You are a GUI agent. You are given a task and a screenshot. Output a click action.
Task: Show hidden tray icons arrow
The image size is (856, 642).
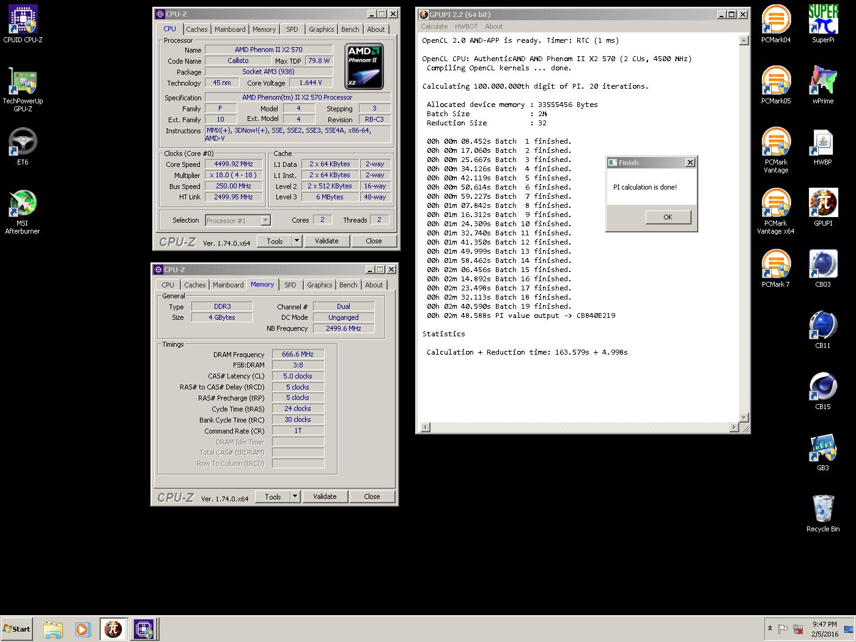[770, 629]
